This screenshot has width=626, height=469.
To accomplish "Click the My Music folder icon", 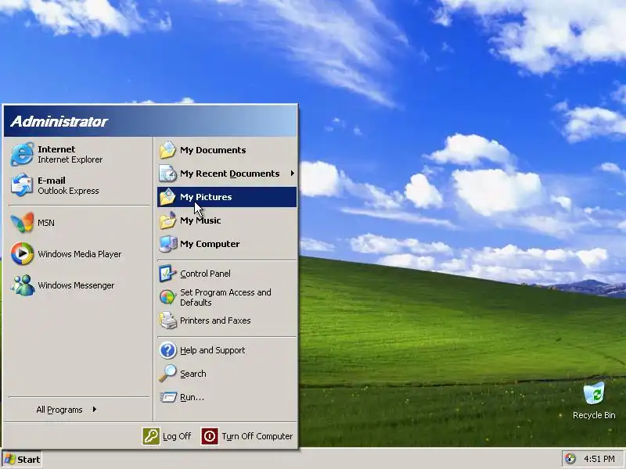I will (167, 220).
